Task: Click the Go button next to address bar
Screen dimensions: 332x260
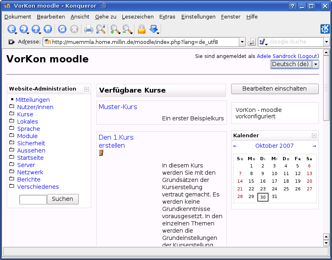Action: [252, 42]
